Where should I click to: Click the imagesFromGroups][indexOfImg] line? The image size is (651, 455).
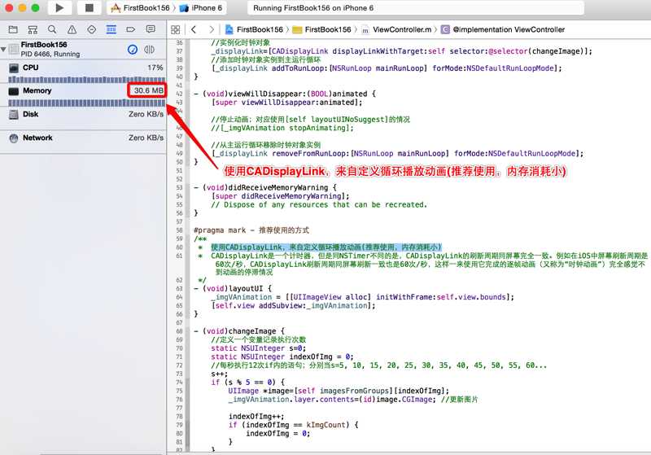click(339, 391)
